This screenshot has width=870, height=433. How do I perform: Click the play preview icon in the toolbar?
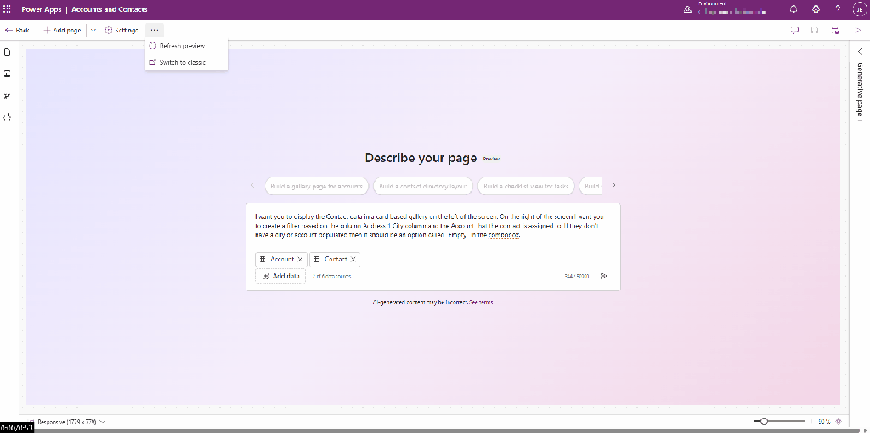pyautogui.click(x=857, y=30)
